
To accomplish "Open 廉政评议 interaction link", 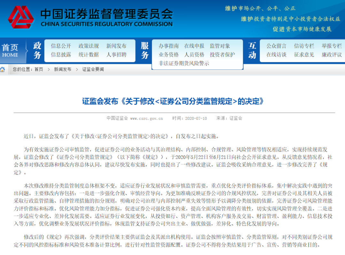I will (332, 55).
